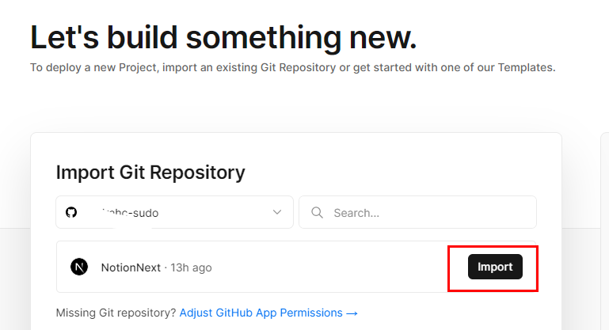Click the arrow after App Permissions
609x330 pixels.
(352, 313)
